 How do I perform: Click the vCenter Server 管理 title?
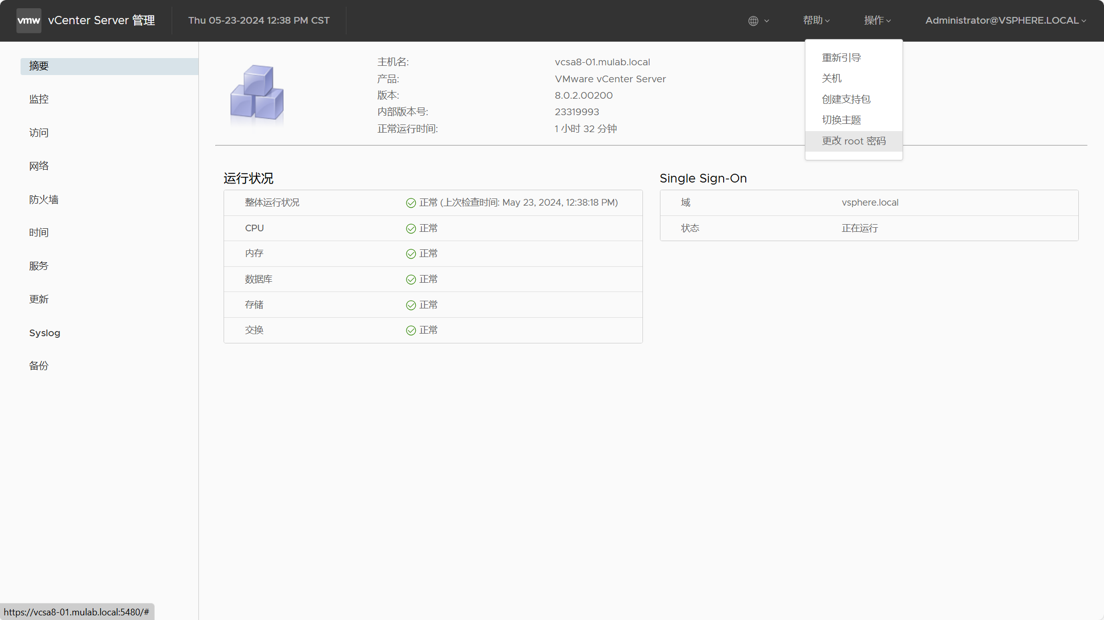101,21
